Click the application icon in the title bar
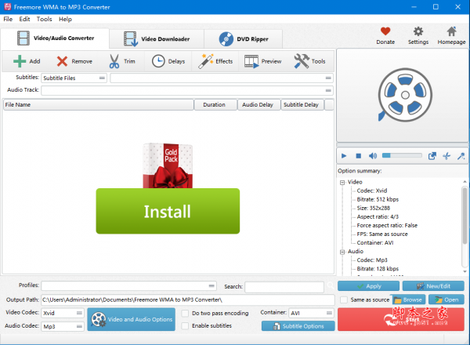 (8, 6)
